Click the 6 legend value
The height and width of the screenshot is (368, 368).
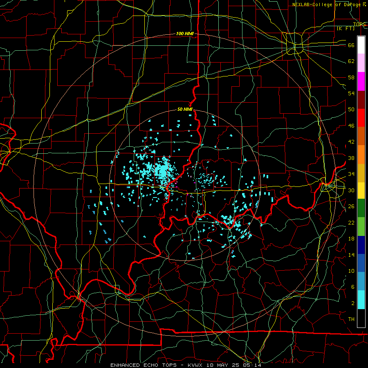[x=353, y=287]
